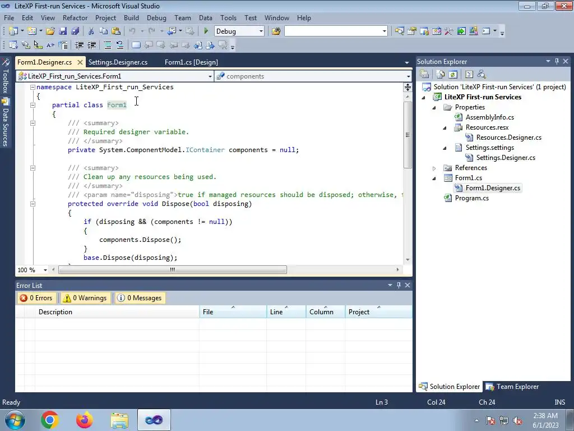Toggle the 0 Errors filter button

[x=36, y=298]
